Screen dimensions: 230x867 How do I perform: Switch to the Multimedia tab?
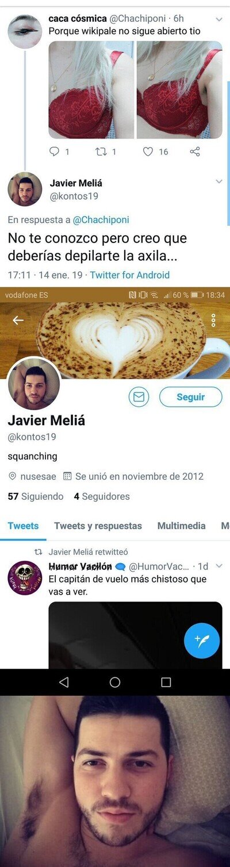coord(181,526)
